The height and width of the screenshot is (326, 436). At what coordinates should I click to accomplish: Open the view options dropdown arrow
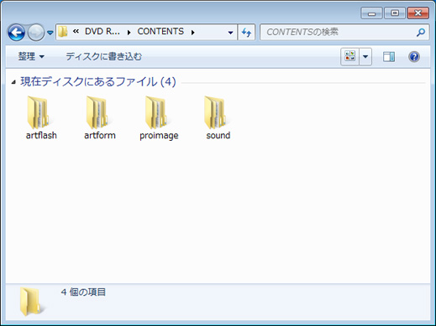365,56
